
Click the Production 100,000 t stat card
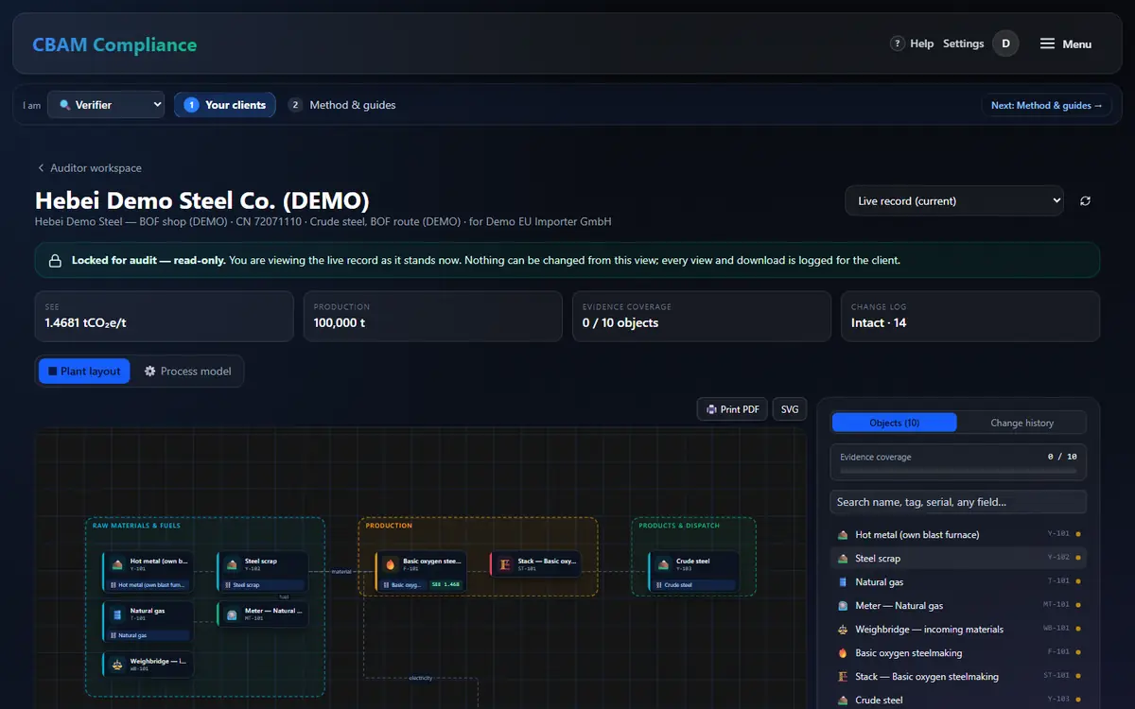pyautogui.click(x=433, y=316)
